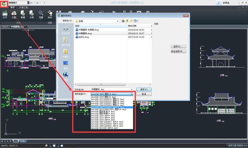Viewport: 248px width, 148px height.
Task: Click the create new folder icon
Action: click(131, 21)
